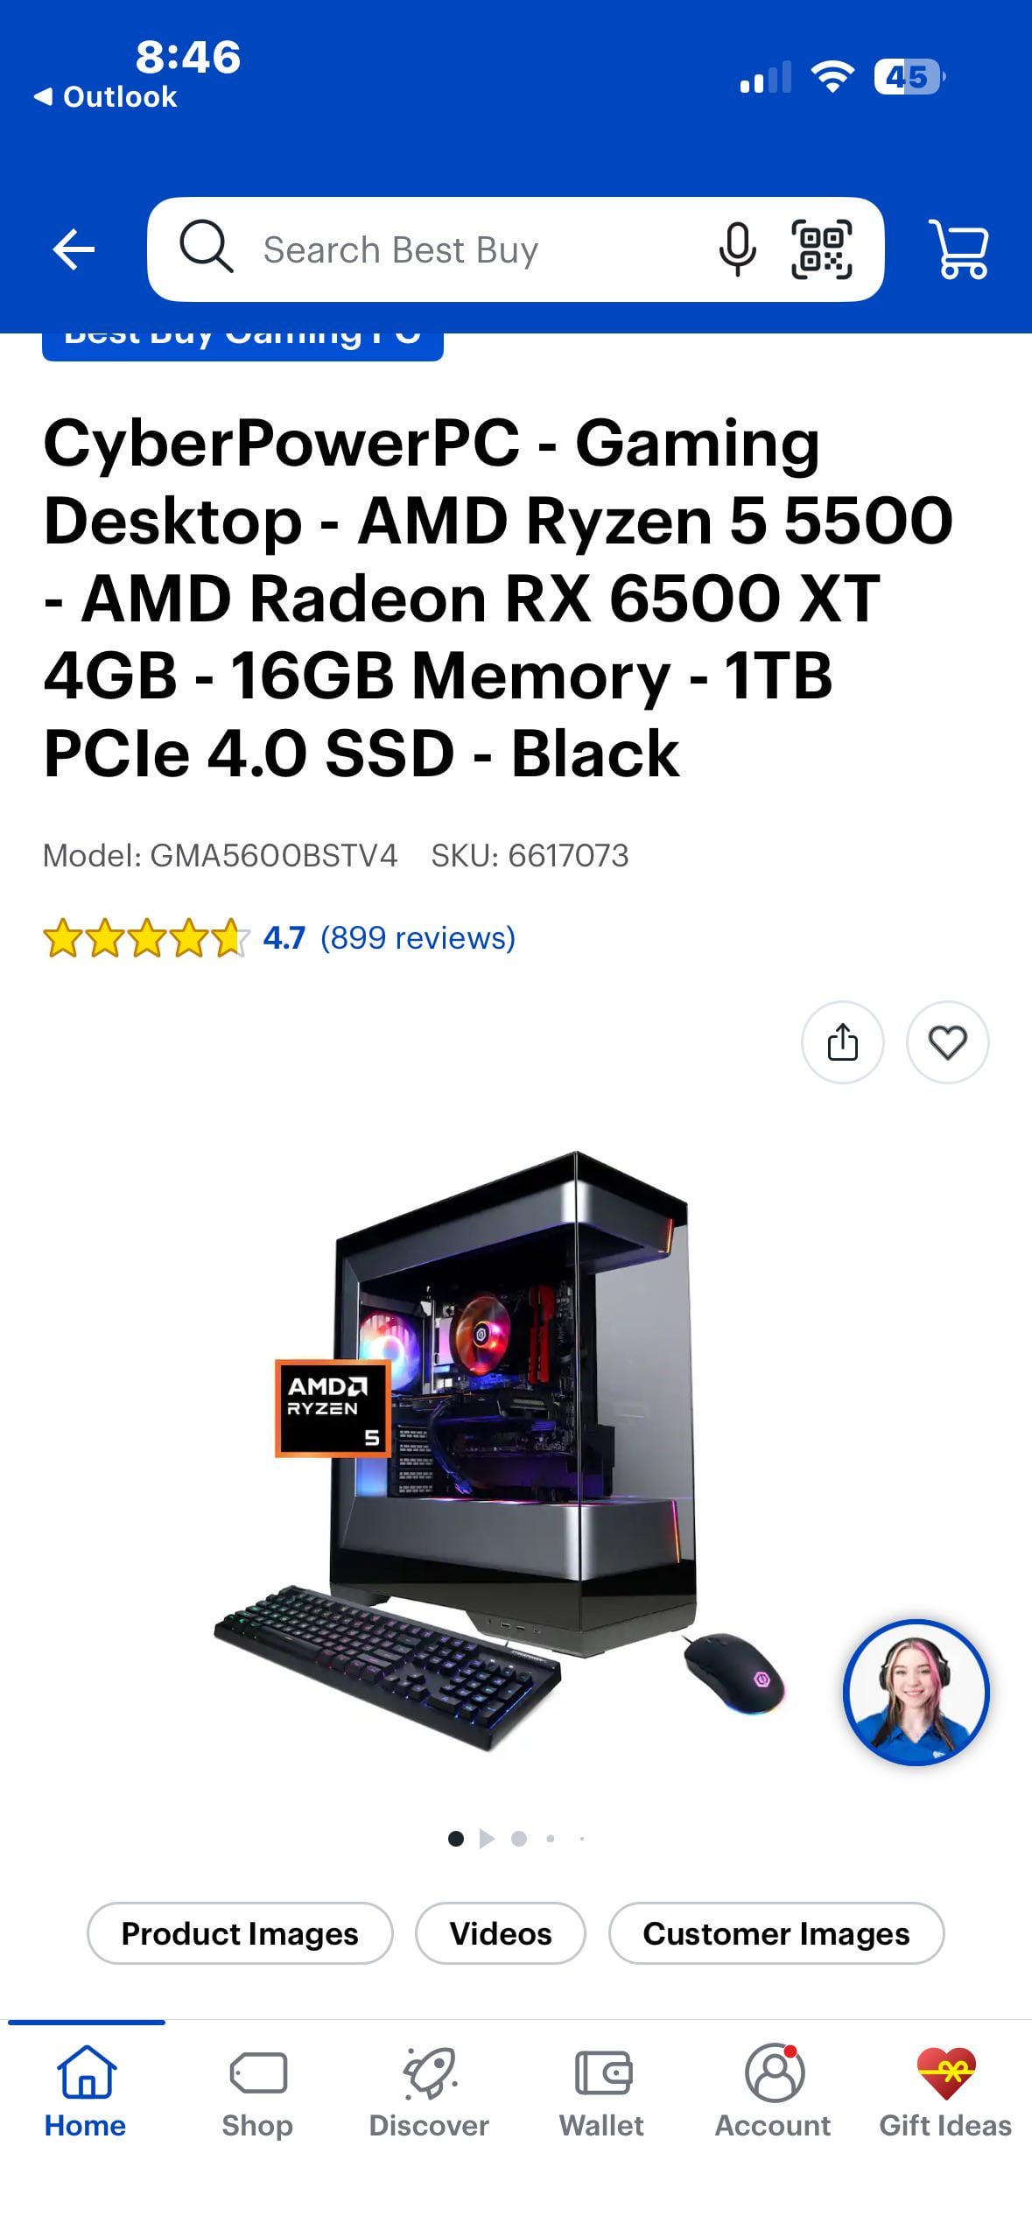1032x2237 pixels.
Task: Share this product listing
Action: pos(842,1042)
